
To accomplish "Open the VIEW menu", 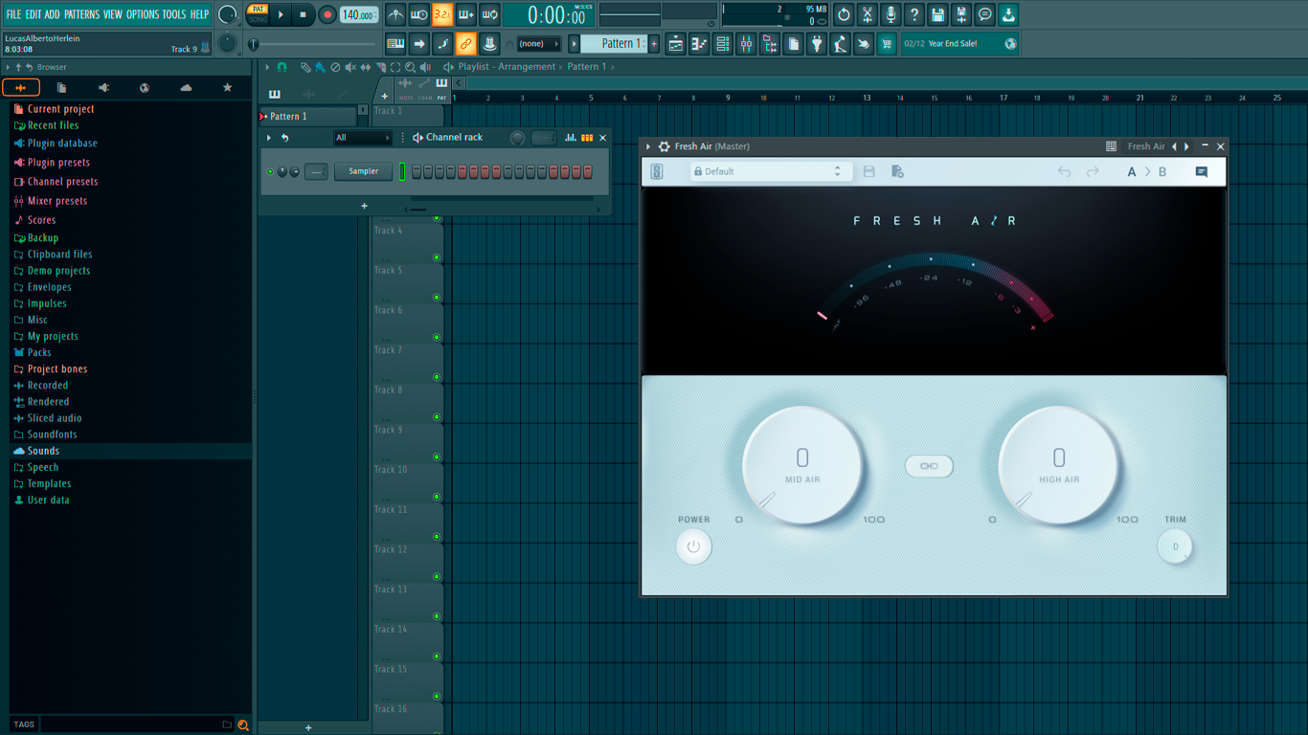I will [x=113, y=14].
